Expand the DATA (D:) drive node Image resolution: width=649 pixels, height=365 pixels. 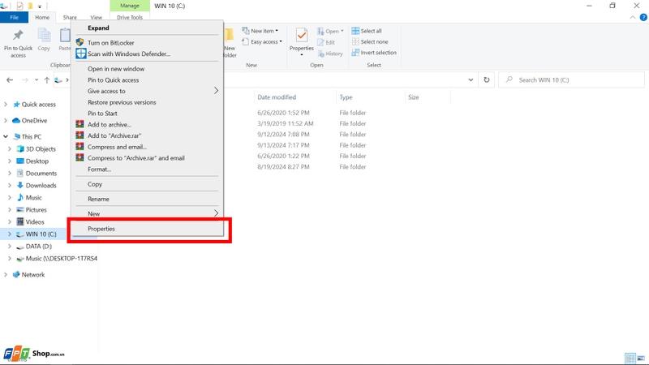pyautogui.click(x=10, y=247)
